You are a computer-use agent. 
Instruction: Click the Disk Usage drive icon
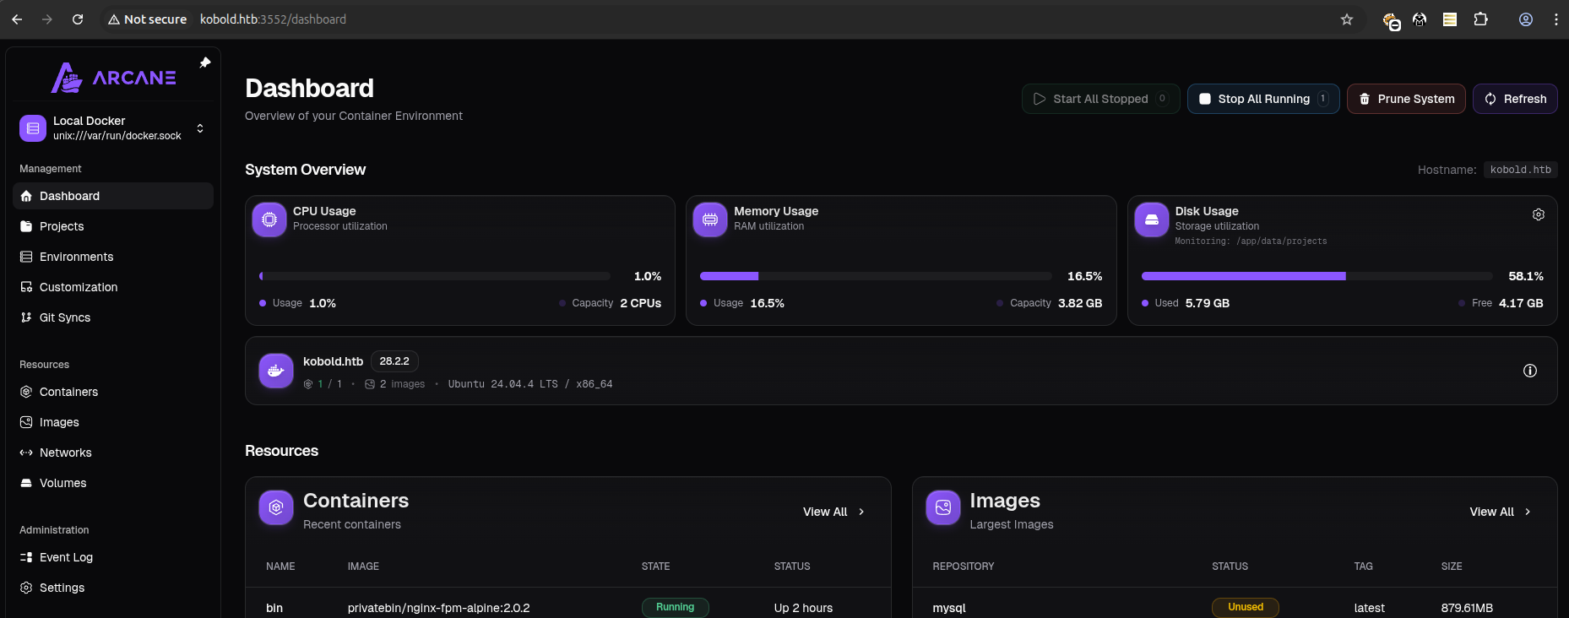pyautogui.click(x=1152, y=220)
